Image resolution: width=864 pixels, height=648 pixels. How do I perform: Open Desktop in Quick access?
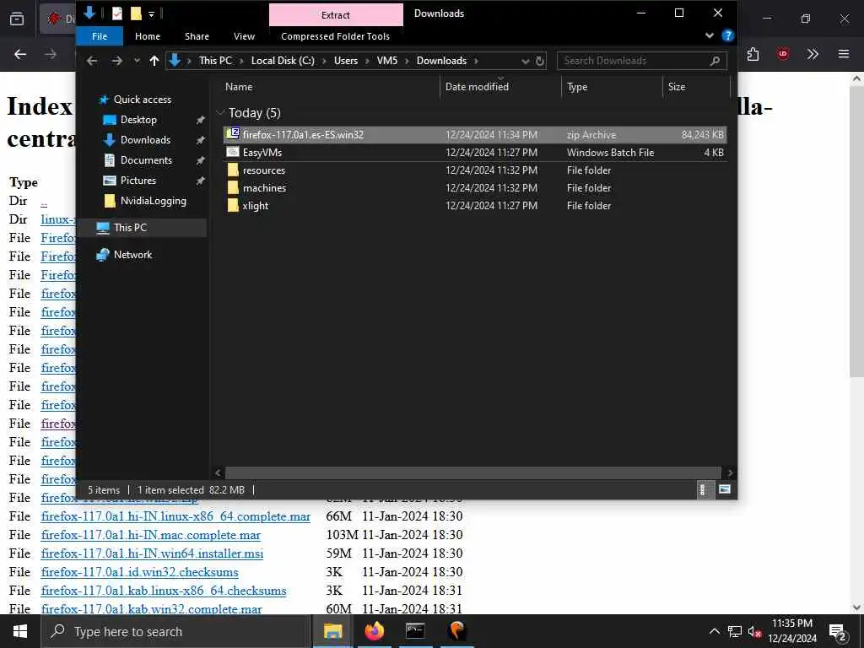tap(138, 120)
